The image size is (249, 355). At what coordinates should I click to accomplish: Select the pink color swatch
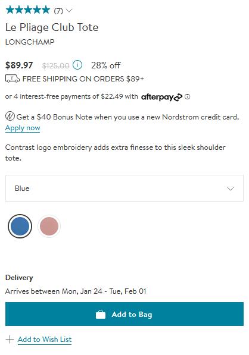coord(49,226)
